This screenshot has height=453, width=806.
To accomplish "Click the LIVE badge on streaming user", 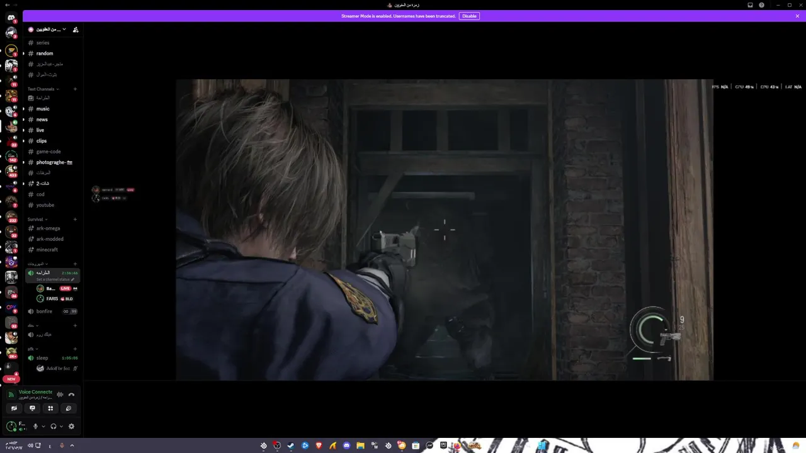I will (65, 289).
